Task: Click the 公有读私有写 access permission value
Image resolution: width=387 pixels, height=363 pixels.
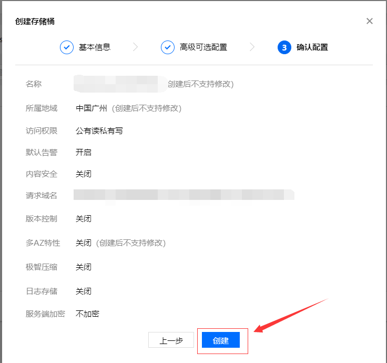Action: [x=99, y=130]
